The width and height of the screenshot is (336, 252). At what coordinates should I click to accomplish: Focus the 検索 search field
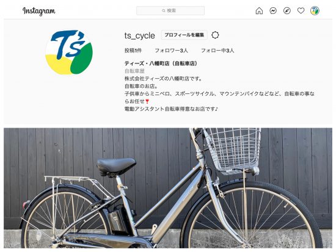click(170, 10)
